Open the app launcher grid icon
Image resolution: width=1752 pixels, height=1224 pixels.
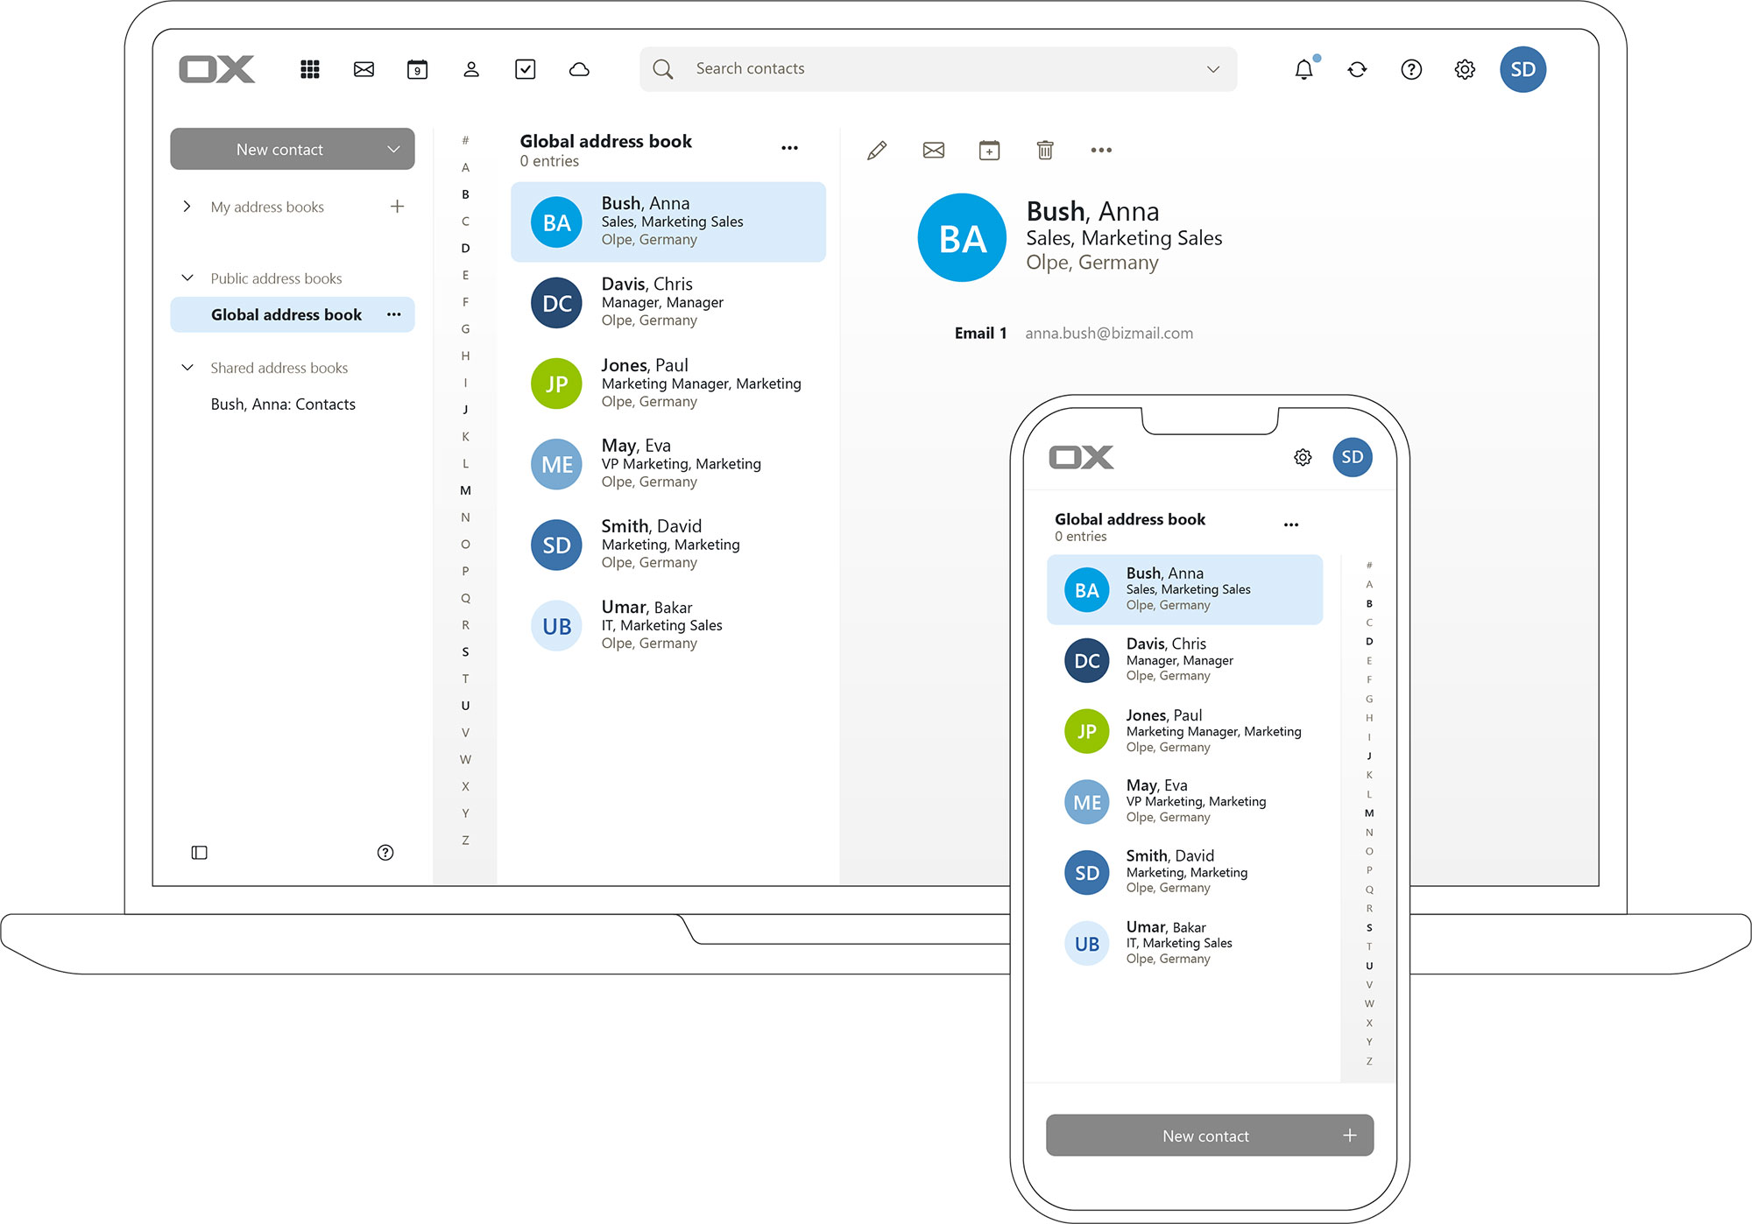coord(309,69)
